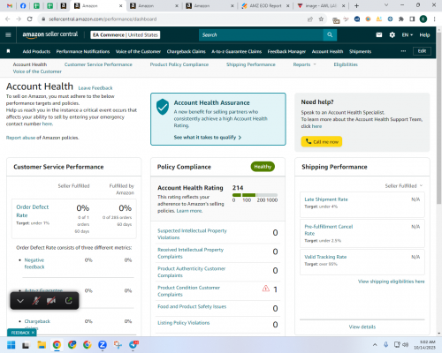Click the EA Commerce United States account switcher

[x=126, y=34]
